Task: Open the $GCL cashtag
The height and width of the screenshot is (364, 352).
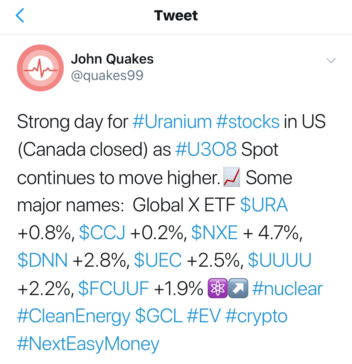Action: (159, 316)
